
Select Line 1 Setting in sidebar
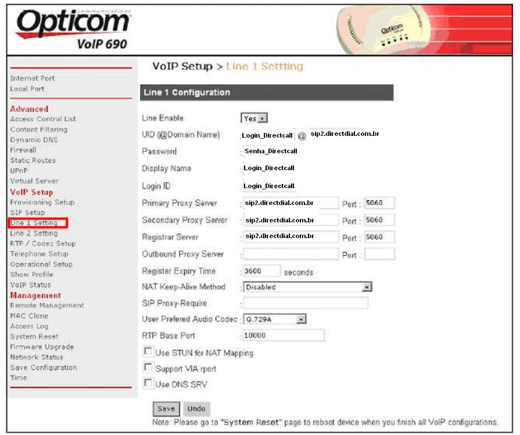point(34,223)
